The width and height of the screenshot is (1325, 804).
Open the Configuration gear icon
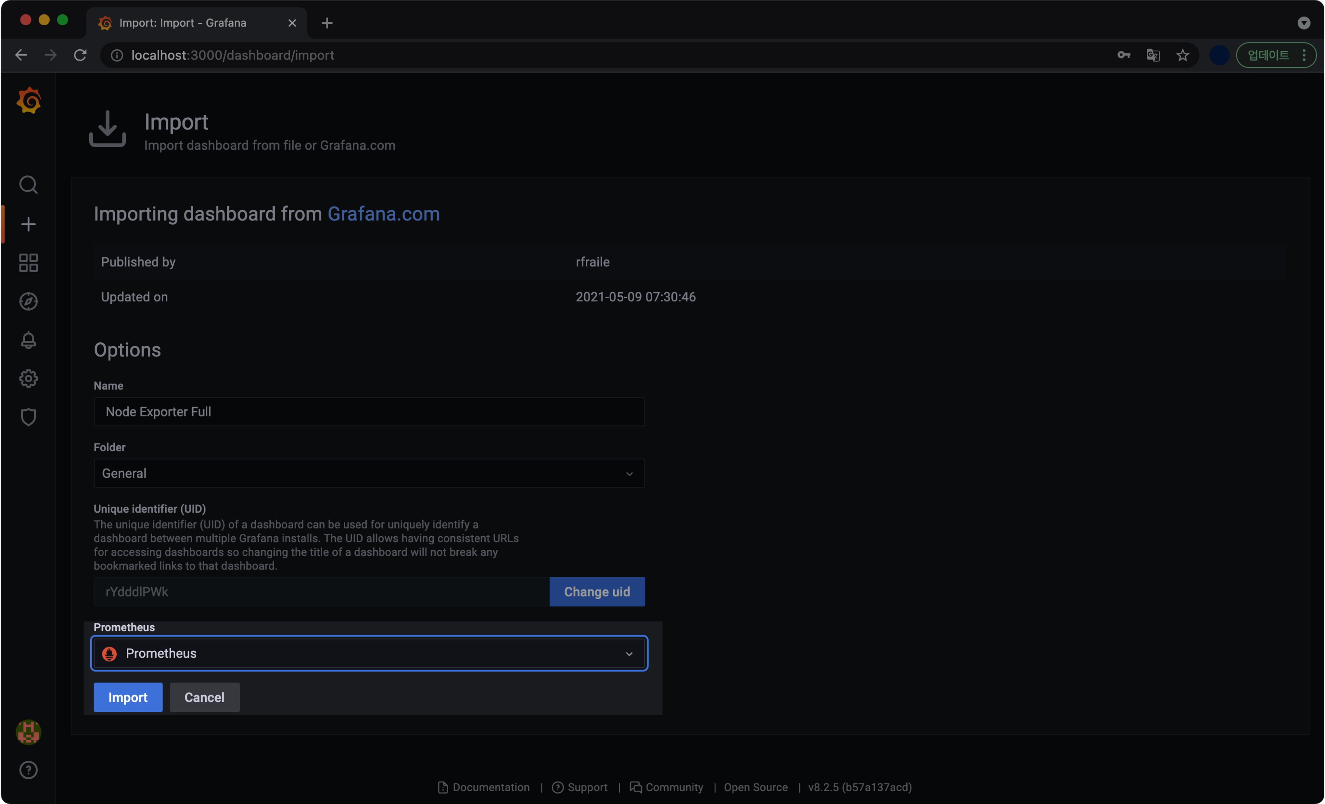point(29,378)
